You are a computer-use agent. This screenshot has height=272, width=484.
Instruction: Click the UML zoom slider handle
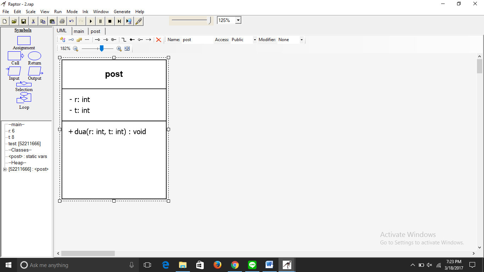click(x=102, y=49)
